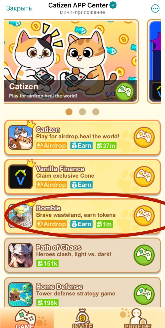This screenshot has width=165, height=328.
Task: Tap the Catizen featured banner image
Action: point(71,61)
